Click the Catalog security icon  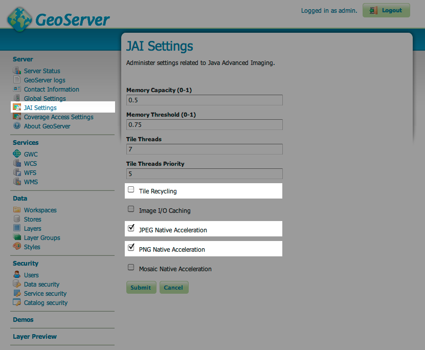[x=17, y=302]
